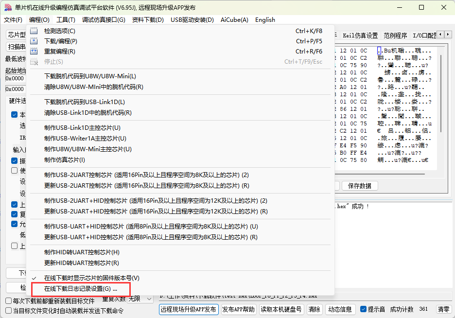Choose 制作仿真芯片(I)
This screenshot has height=318, width=455.
coord(180,160)
